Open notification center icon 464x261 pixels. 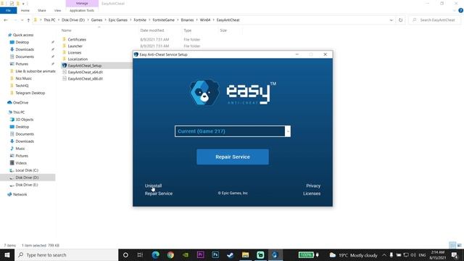tap(455, 255)
